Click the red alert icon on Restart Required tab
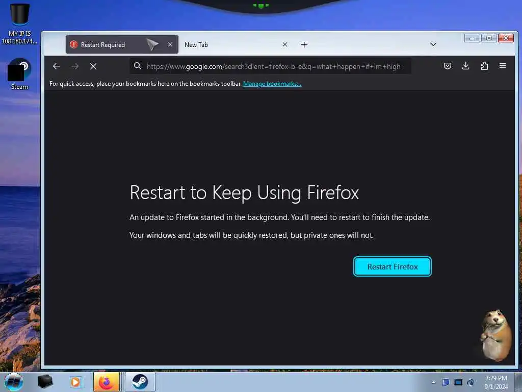Viewport: 522px width, 392px height. tap(73, 44)
